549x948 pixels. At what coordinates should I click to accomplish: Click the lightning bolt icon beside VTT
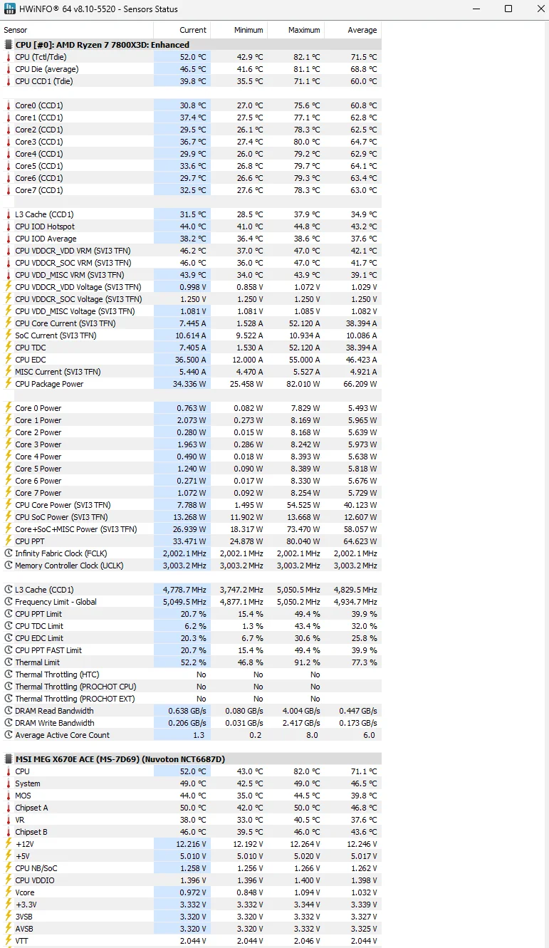click(9, 941)
